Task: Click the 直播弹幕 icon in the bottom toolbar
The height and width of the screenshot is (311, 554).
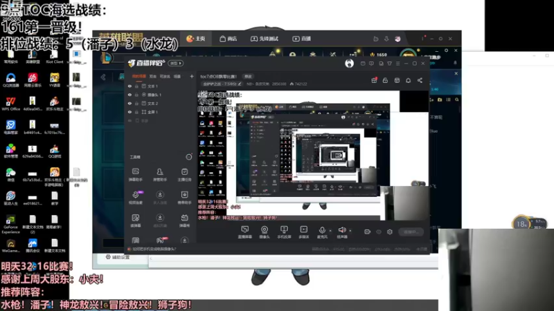Action: point(244,232)
